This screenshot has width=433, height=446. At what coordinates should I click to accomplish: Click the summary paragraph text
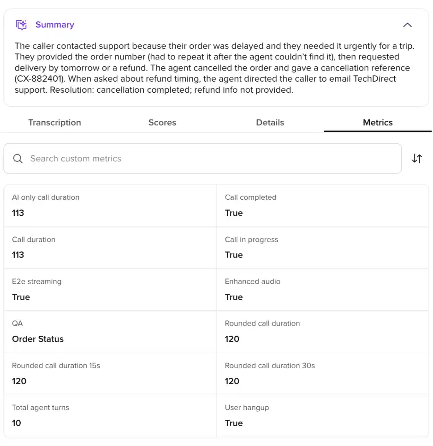tap(214, 68)
